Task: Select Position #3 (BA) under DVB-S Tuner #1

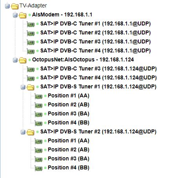Action: pos(69,114)
